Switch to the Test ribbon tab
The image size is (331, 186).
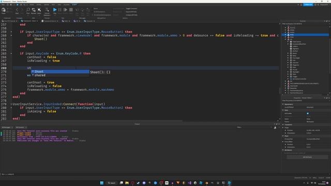pyautogui.click(x=53, y=5)
